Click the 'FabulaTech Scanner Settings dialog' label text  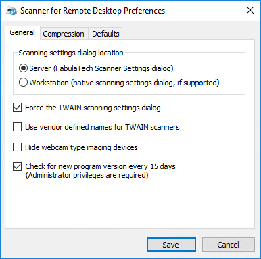pyautogui.click(x=114, y=68)
